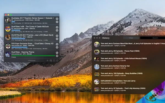
Task: Click the DuckTales Opening Theme thumbnail
Action: coord(8,54)
